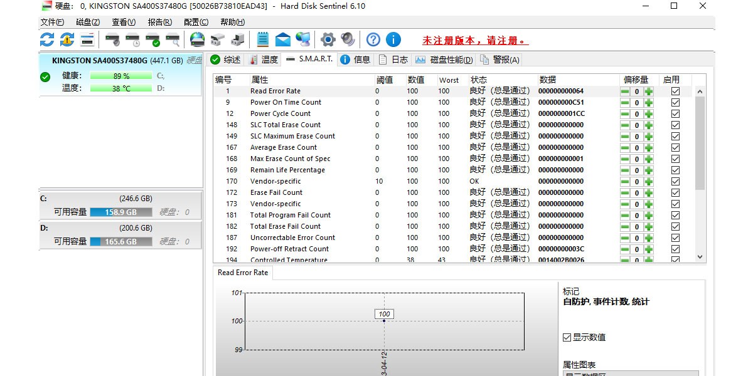753x376 pixels.
Task: Open the 帮助 menu
Action: [232, 22]
